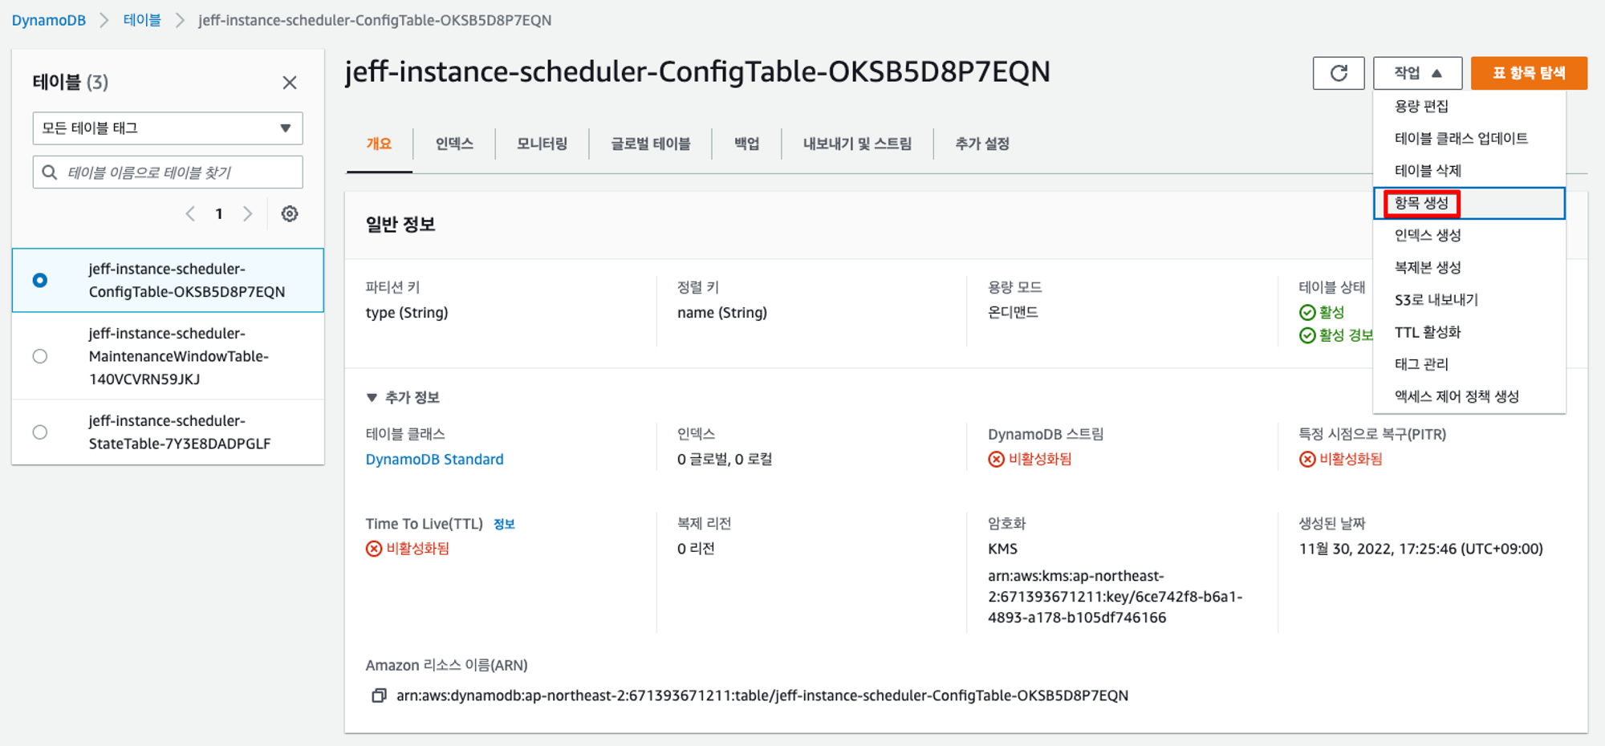Open table list settings gear
1605x746 pixels.
[x=290, y=213]
